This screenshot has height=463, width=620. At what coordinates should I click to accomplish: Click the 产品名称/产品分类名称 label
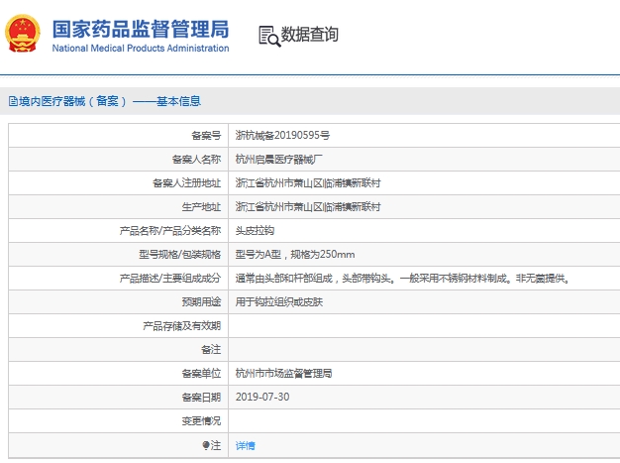click(x=170, y=231)
